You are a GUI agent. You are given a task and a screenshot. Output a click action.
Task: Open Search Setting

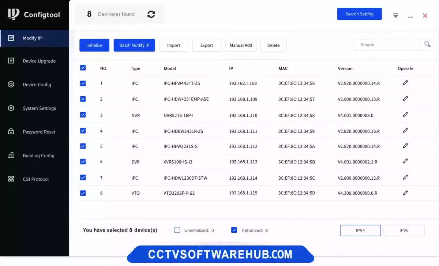coord(360,14)
